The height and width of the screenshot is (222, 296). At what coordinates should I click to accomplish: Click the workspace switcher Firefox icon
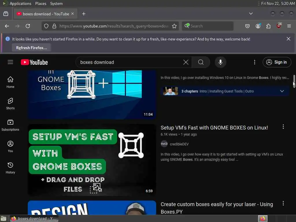coord(263,219)
